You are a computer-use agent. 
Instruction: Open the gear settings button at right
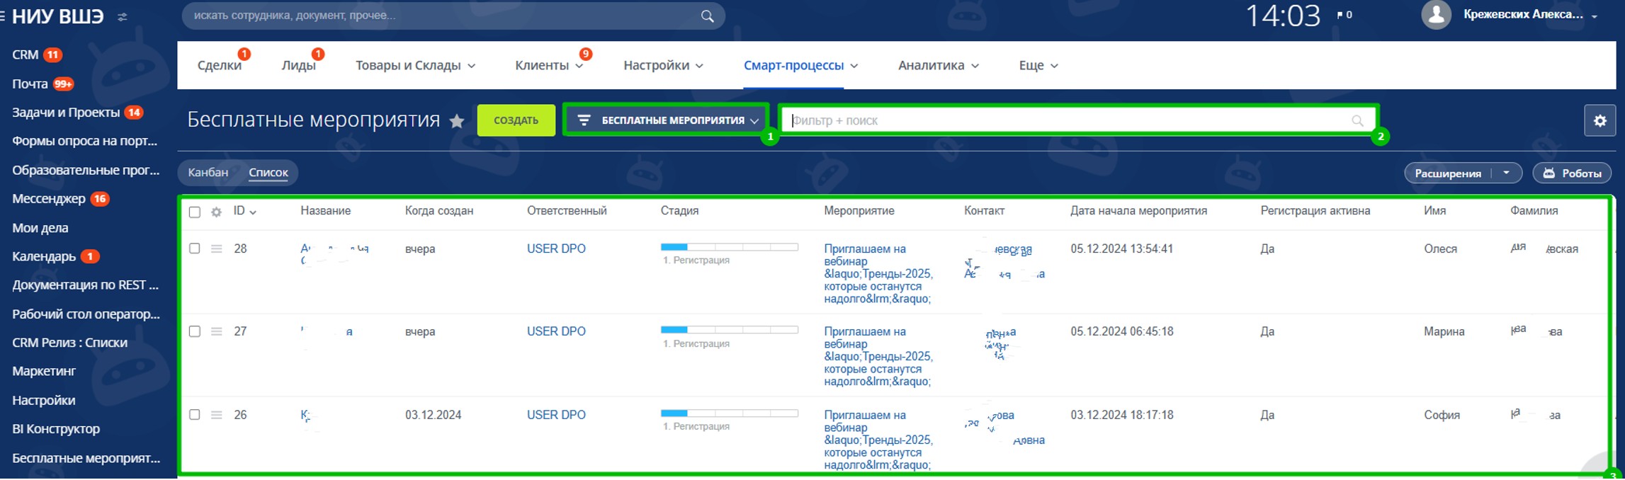1599,121
